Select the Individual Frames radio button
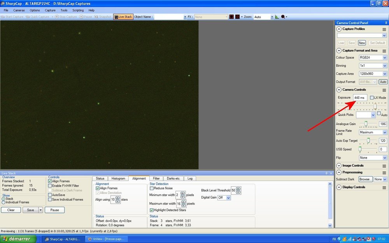The height and width of the screenshot is (243, 389). pyautogui.click(x=3, y=202)
